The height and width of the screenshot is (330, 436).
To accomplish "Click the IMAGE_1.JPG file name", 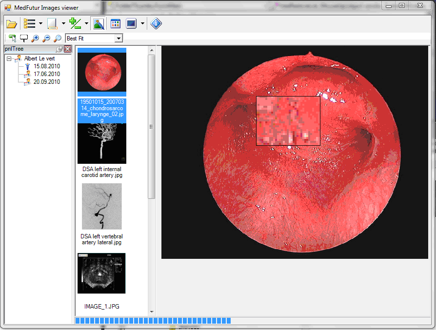I will tap(102, 307).
